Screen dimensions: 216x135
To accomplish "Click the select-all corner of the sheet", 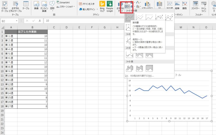I will (2, 27).
